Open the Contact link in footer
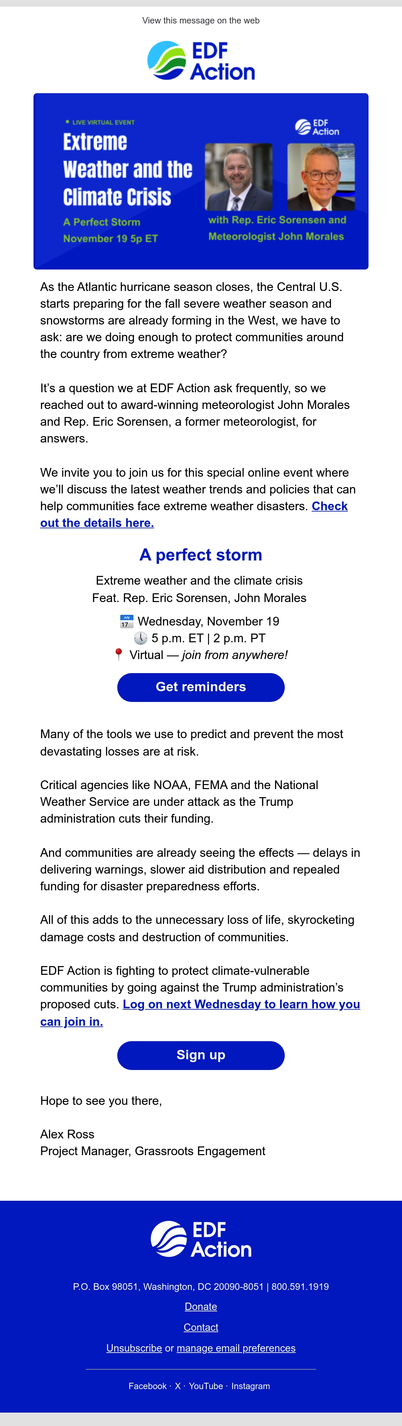The width and height of the screenshot is (402, 1426). (x=201, y=1327)
